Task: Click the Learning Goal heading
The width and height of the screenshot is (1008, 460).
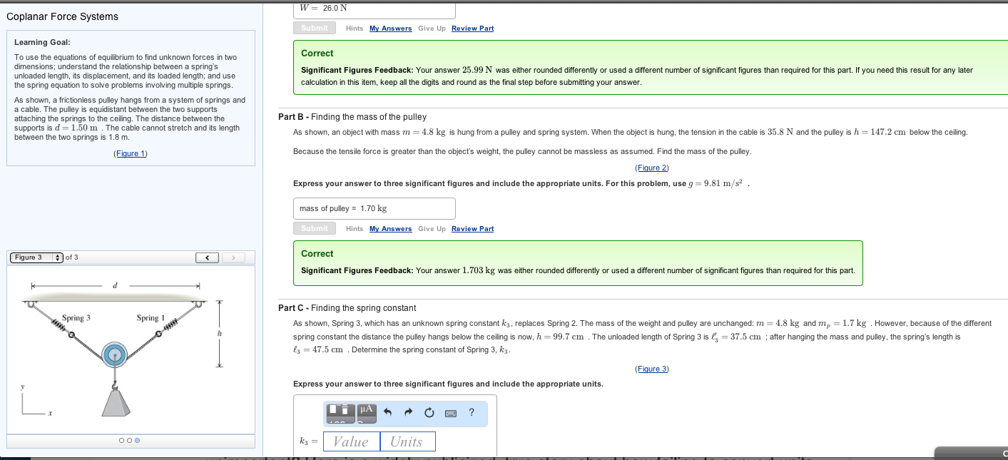Action: click(42, 42)
